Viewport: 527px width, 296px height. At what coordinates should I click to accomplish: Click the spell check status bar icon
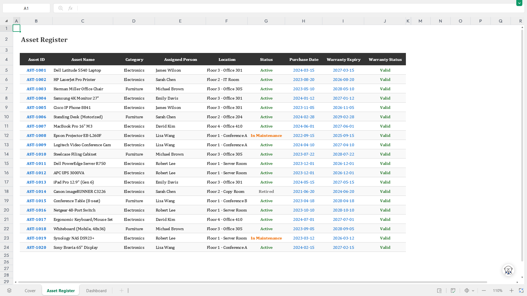[453, 291]
